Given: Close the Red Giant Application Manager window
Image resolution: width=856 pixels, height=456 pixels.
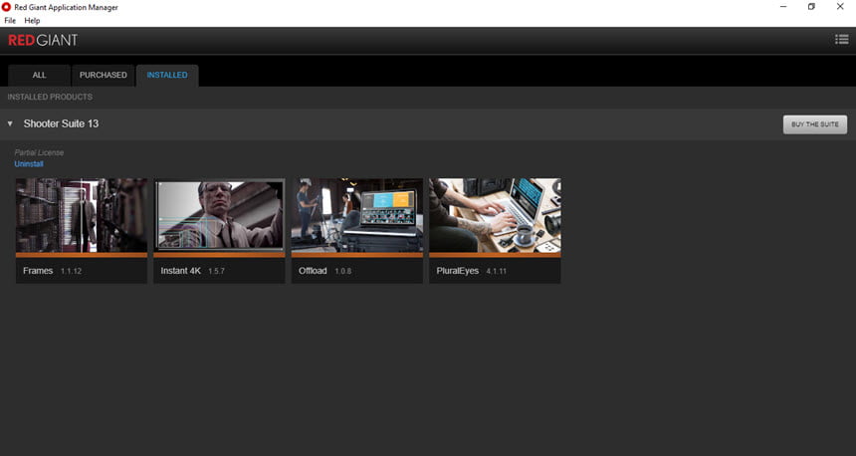Looking at the screenshot, I should pyautogui.click(x=840, y=7).
